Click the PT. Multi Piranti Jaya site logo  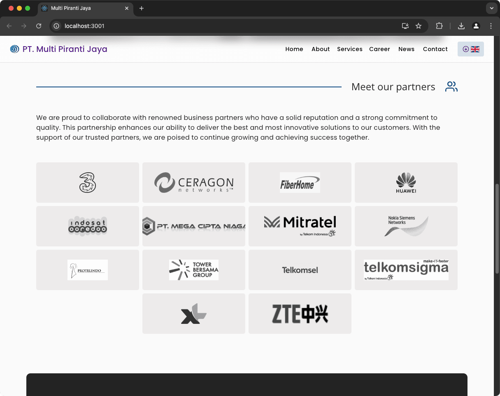tap(14, 49)
